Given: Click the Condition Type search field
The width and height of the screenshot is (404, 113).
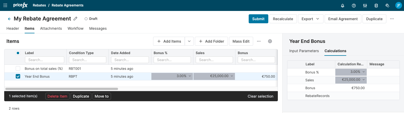Looking at the screenshot, I should pos(87,60).
